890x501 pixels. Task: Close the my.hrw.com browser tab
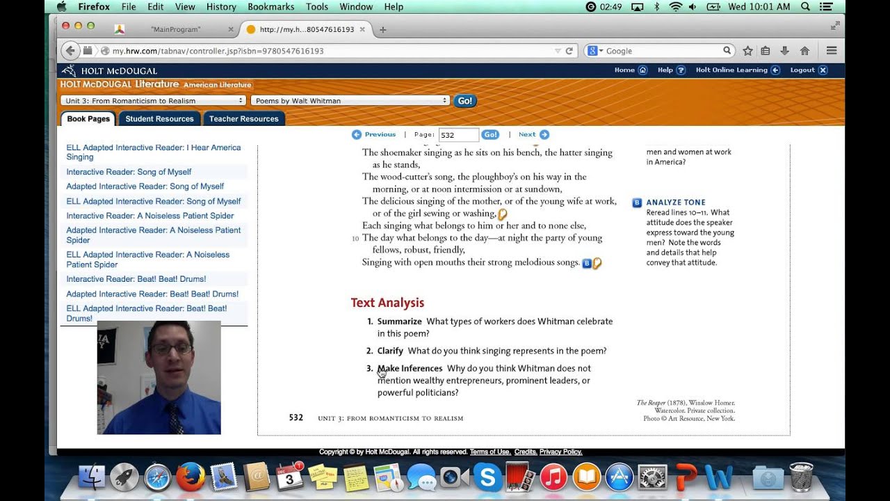click(362, 30)
